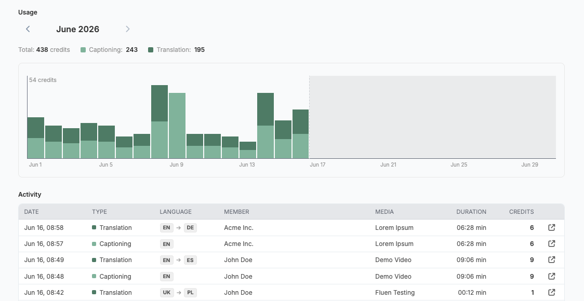
Task: Click 'Jun 16, 08:48' date cell
Action: [x=44, y=277]
